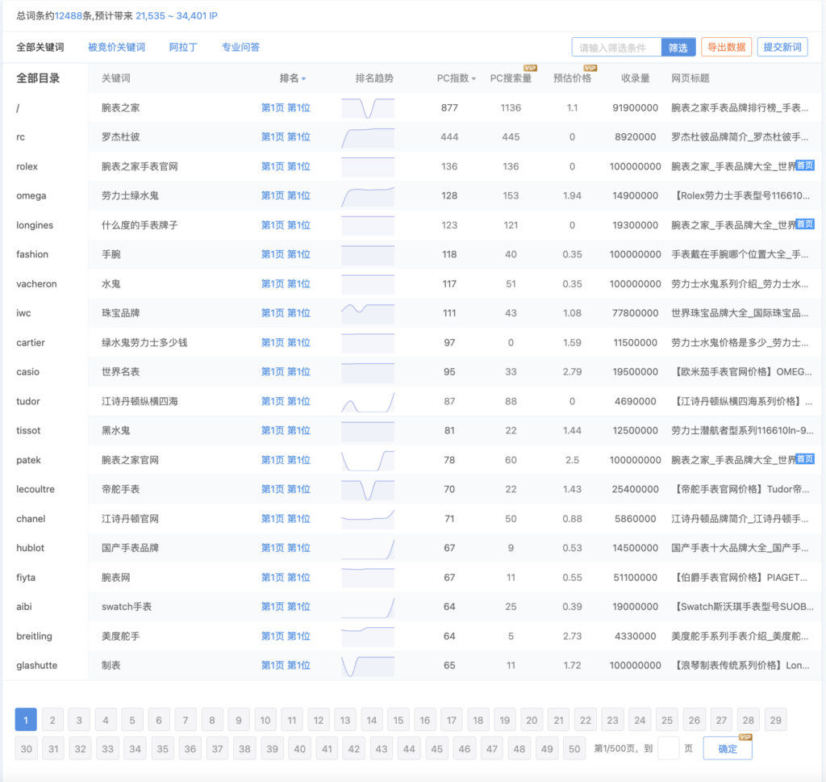Select the glashutte directory
This screenshot has height=782, width=826.
pos(37,665)
